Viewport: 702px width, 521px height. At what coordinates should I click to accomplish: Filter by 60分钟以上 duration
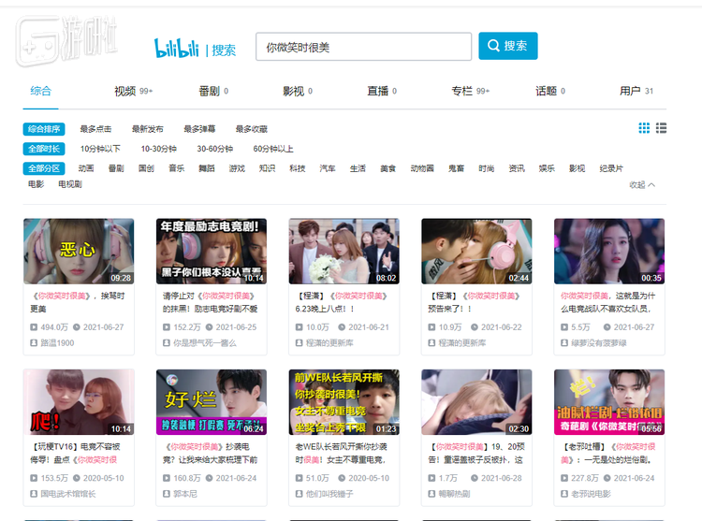(x=272, y=149)
